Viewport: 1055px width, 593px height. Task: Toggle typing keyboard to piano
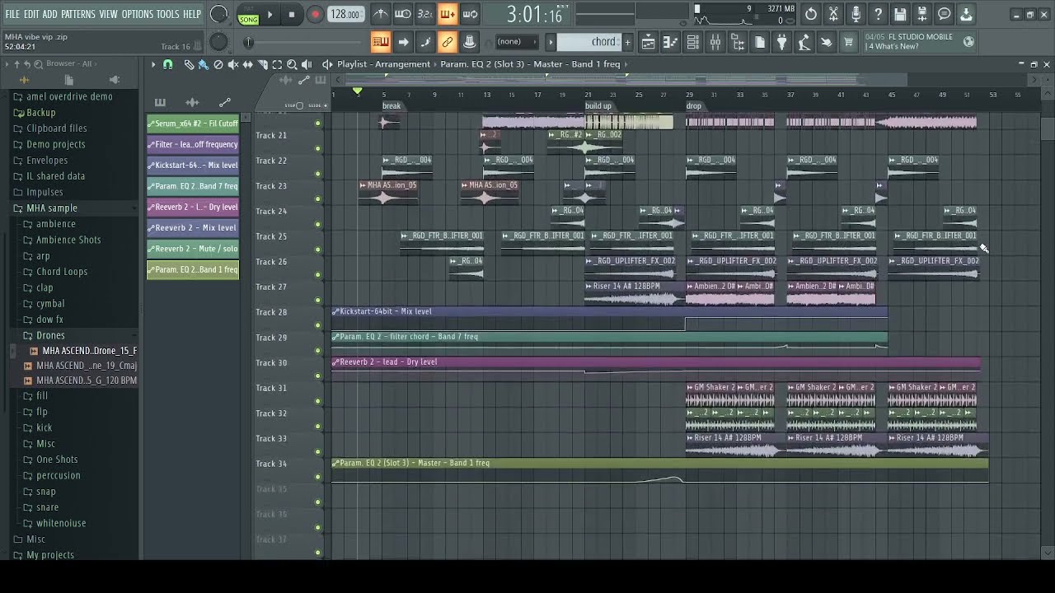pyautogui.click(x=381, y=42)
